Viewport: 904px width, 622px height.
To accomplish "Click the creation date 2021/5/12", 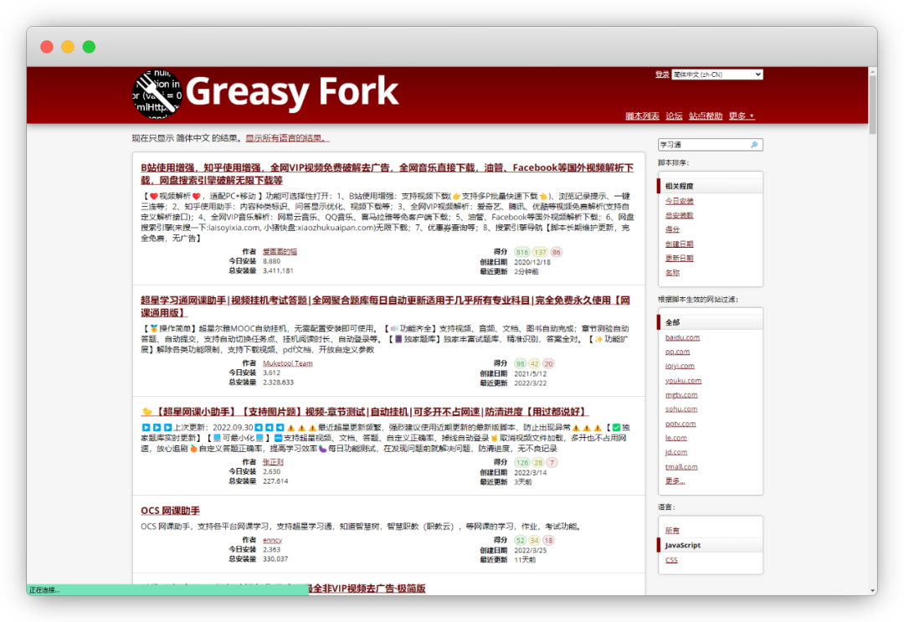I will click(531, 373).
